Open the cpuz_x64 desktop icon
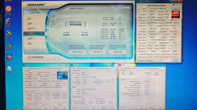The width and height of the screenshot is (197, 110). [x=9, y=57]
